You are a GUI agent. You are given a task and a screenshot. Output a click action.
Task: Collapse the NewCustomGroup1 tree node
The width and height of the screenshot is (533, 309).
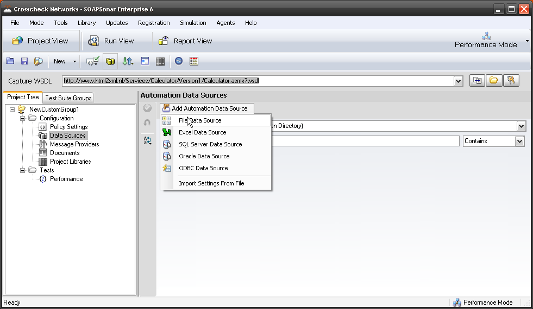(x=12, y=110)
